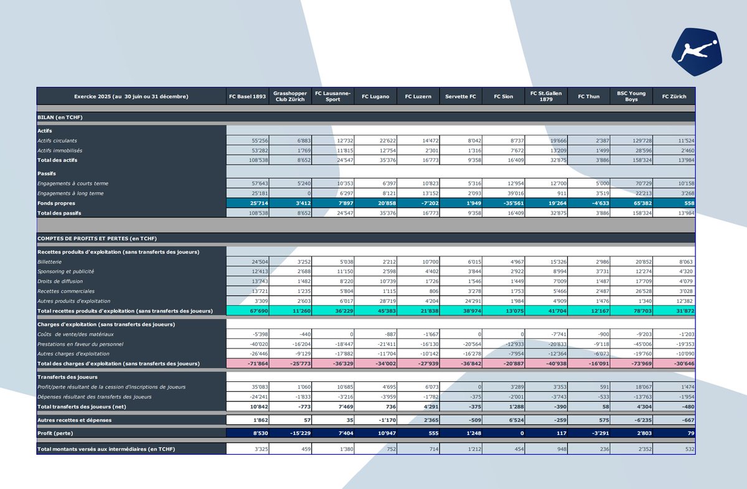Click the 'Total recettes produits d'exploitation' row label
The width and height of the screenshot is (747, 489).
coord(125,310)
